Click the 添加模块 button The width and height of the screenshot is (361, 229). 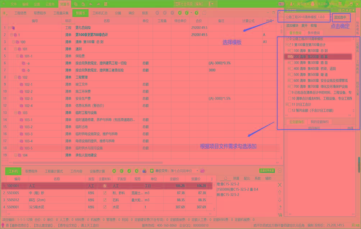292,26
